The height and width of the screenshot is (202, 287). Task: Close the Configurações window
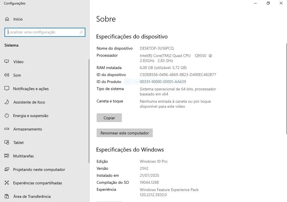tap(281, 3)
